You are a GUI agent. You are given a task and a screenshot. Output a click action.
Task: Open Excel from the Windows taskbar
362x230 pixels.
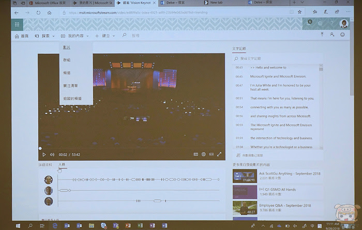(x=140, y=226)
